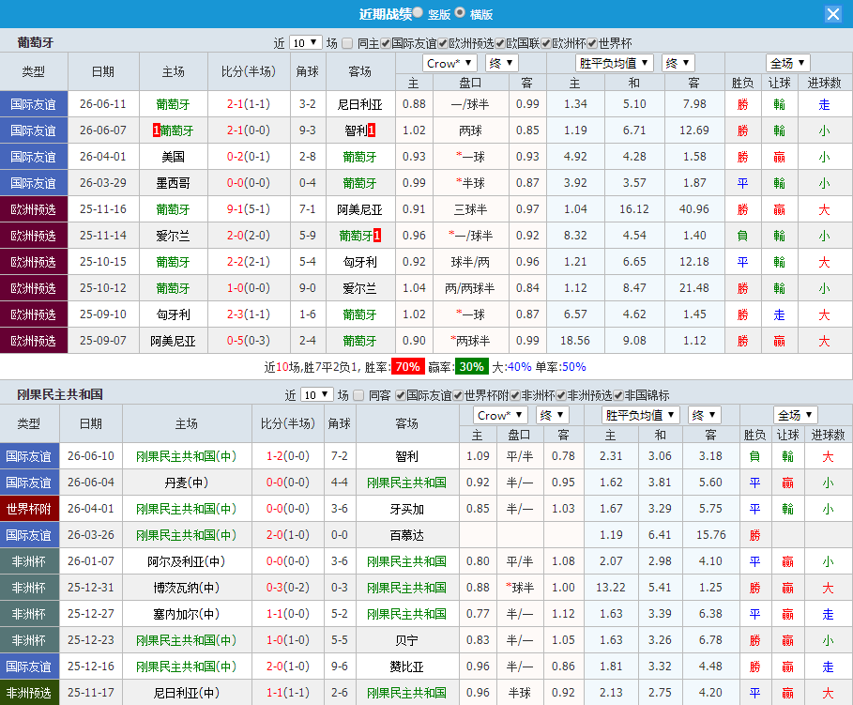Click 匈牙利 away team on 25-10-15 row
Screen dimensions: 853x705
[359, 263]
